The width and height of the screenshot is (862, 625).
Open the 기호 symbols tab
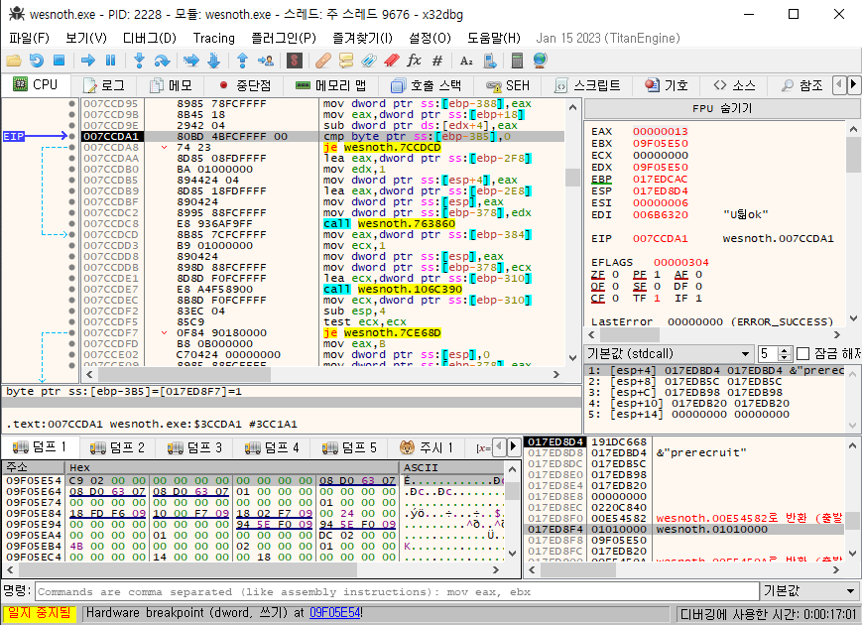click(667, 85)
